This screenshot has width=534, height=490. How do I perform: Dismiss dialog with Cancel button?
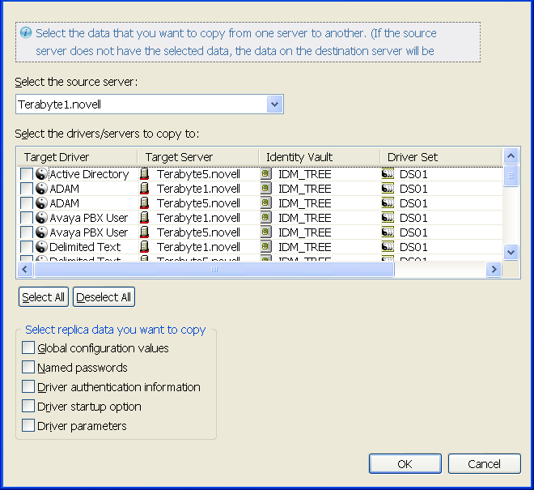[485, 464]
